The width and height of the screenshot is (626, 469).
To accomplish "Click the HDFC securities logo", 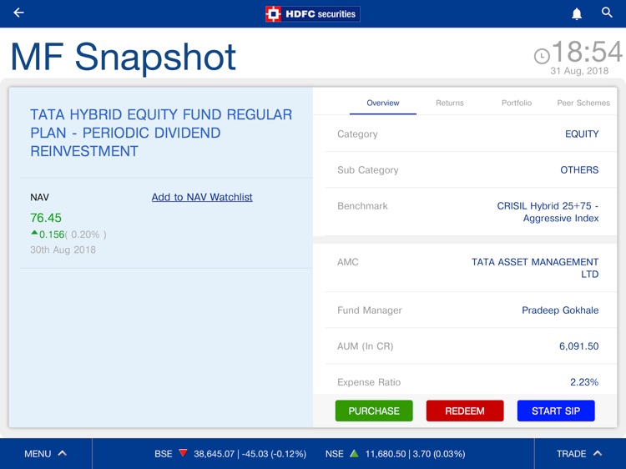I will point(313,14).
